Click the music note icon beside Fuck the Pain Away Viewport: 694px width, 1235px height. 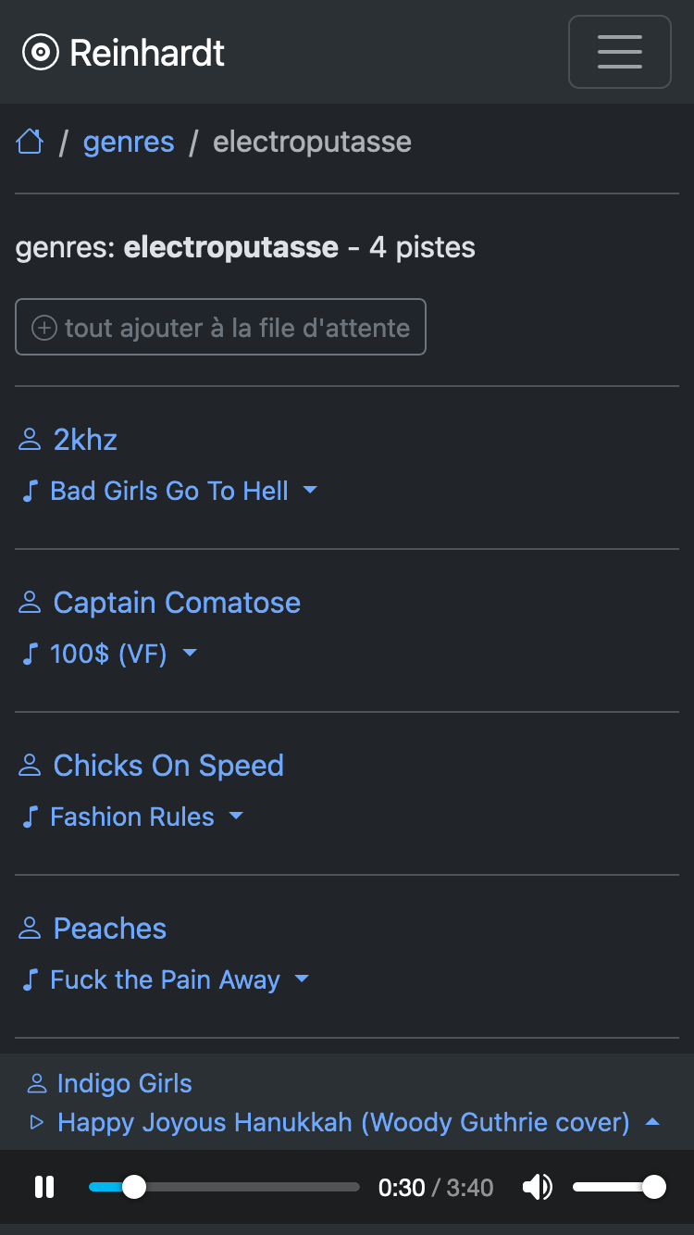(31, 979)
